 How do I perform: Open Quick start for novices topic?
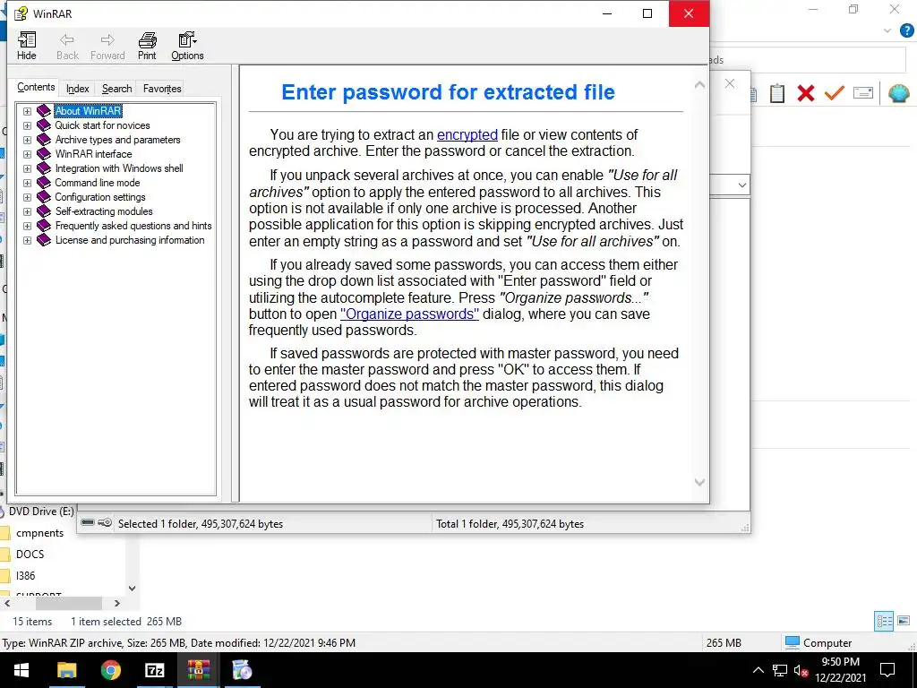(102, 125)
